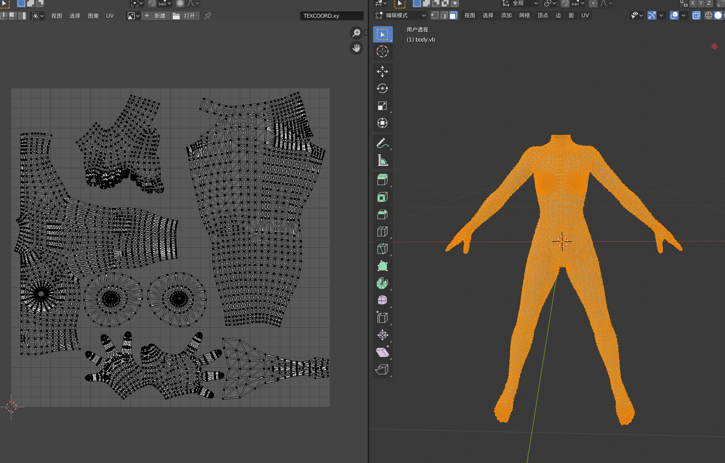Viewport: 725px width, 463px height.
Task: Select the Poly Build tool
Action: click(382, 266)
